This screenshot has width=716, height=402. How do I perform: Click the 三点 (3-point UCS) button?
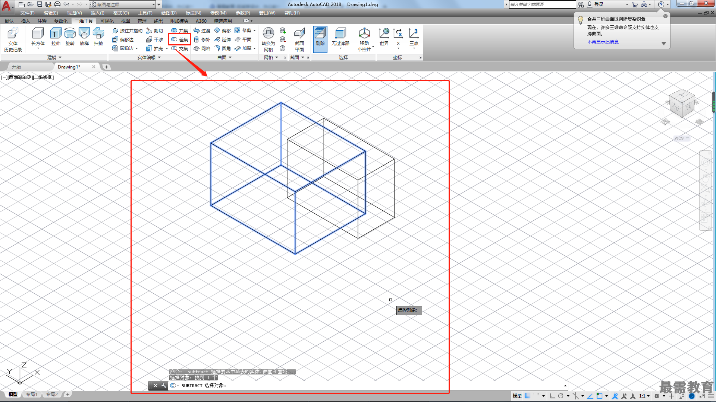pyautogui.click(x=414, y=36)
